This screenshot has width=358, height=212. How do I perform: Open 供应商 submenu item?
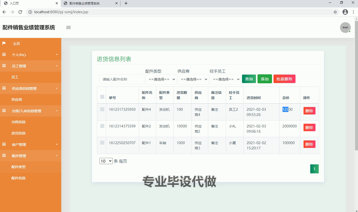pos(30,100)
